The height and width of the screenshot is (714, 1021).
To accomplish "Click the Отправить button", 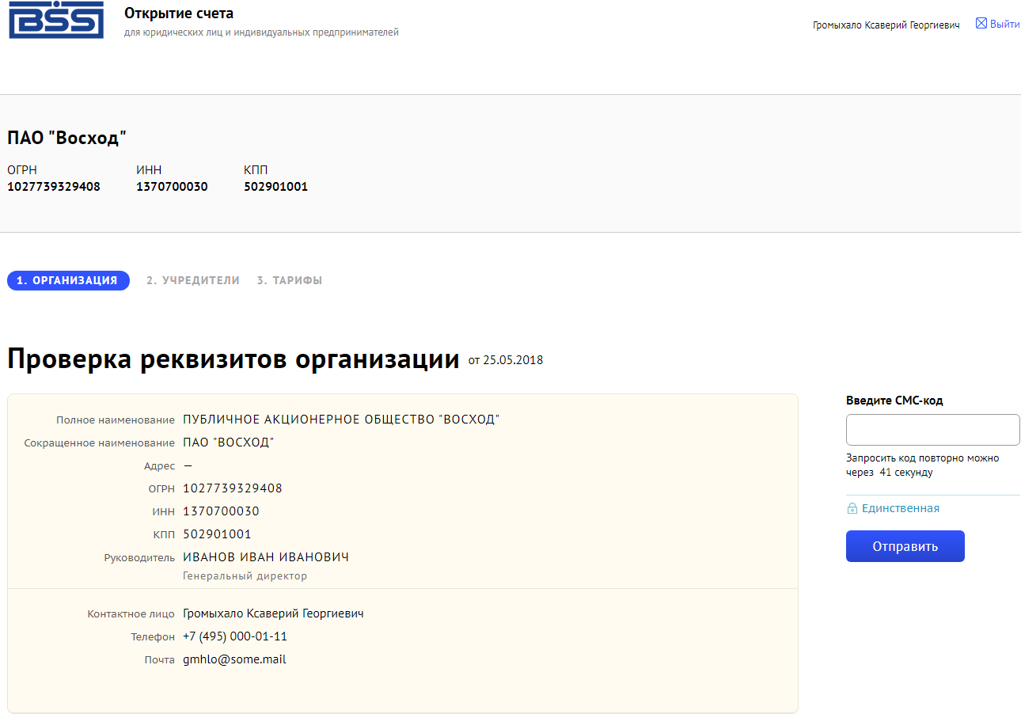I will 905,546.
